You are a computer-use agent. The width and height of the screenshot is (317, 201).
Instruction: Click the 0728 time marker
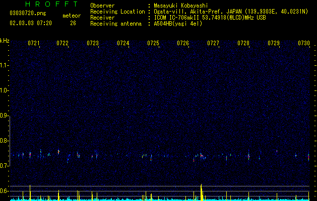click(243, 43)
